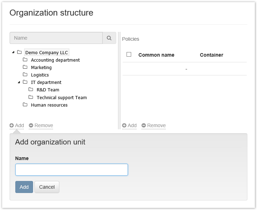
Task: Click Remove link under Policies table
Action: coord(154,125)
